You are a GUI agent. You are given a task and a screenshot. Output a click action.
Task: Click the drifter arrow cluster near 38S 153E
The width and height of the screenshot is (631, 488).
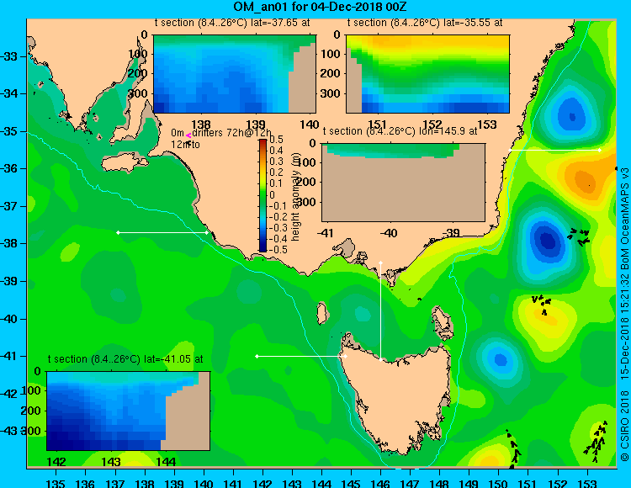point(579,237)
